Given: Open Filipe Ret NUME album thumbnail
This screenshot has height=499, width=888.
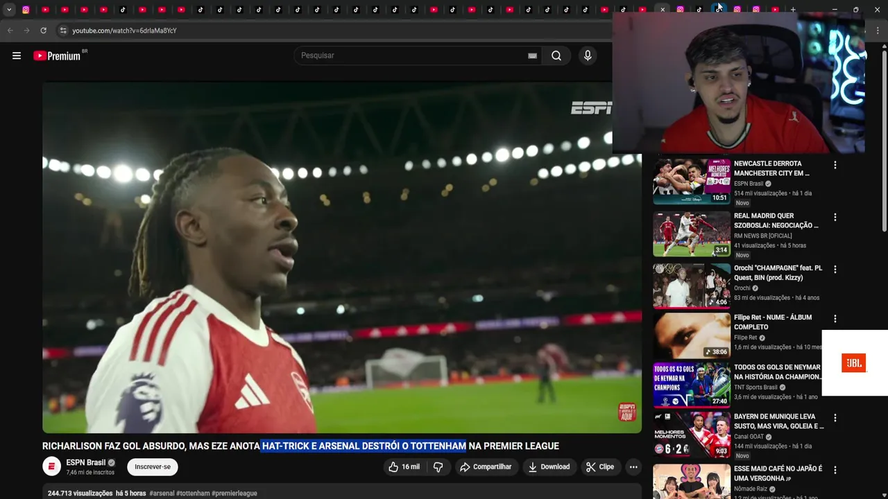Looking at the screenshot, I should point(692,335).
